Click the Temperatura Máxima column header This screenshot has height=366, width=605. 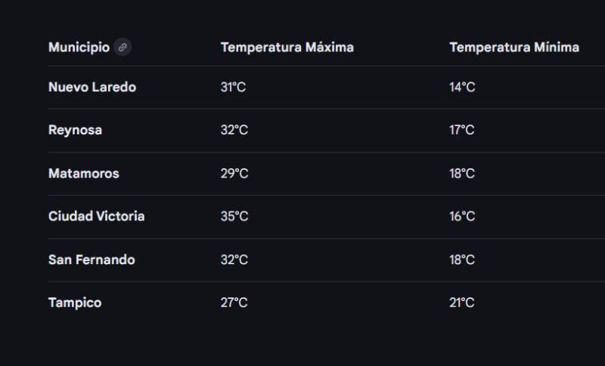(287, 48)
